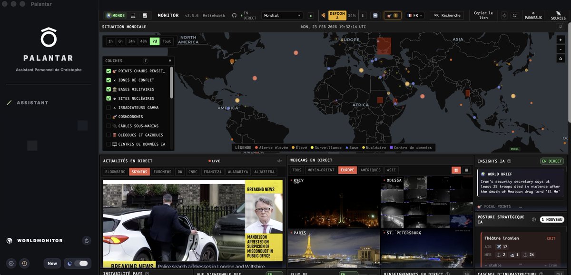Open the Paris webcam feed
Screen dimensions: 571x275
tap(335, 248)
